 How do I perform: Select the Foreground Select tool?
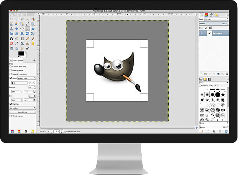click(x=17, y=24)
